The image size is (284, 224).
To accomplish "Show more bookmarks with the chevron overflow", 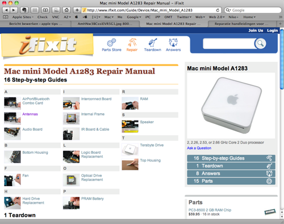I will pyautogui.click(x=280, y=17).
